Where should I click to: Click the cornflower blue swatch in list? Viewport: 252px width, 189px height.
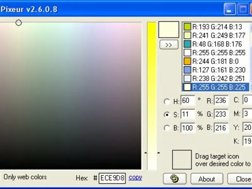pyautogui.click(x=187, y=70)
